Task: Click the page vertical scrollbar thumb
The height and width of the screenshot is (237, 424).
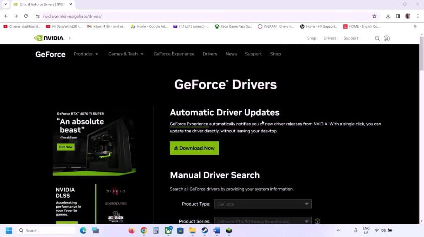Action: [422, 53]
